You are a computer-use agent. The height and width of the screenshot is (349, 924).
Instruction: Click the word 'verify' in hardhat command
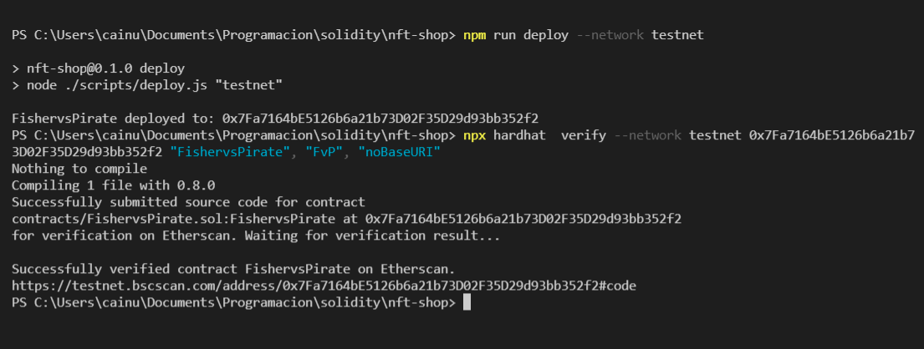(584, 136)
